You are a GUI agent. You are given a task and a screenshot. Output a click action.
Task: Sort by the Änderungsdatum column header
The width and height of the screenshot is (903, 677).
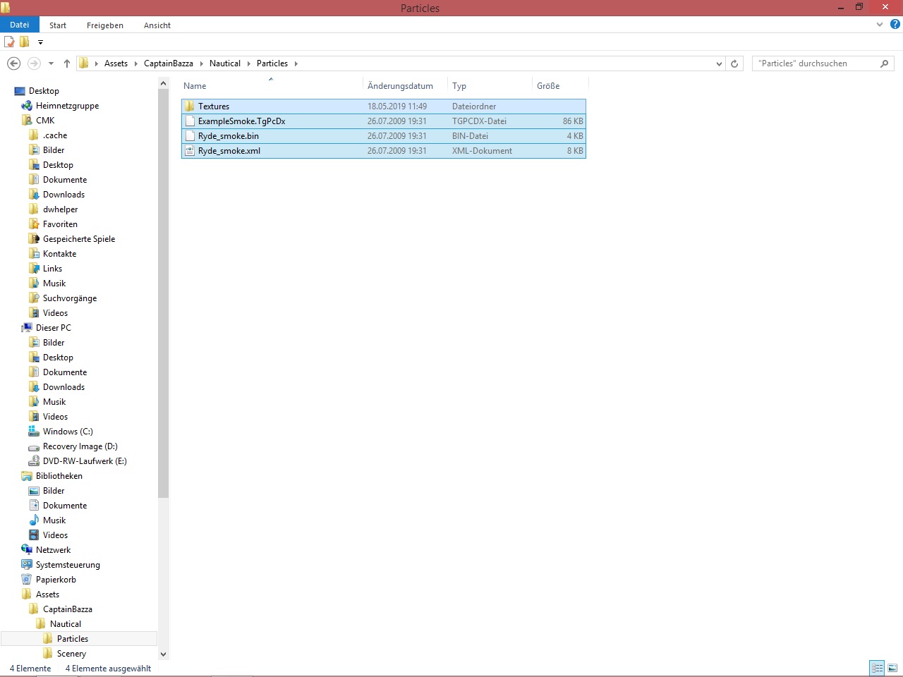400,86
